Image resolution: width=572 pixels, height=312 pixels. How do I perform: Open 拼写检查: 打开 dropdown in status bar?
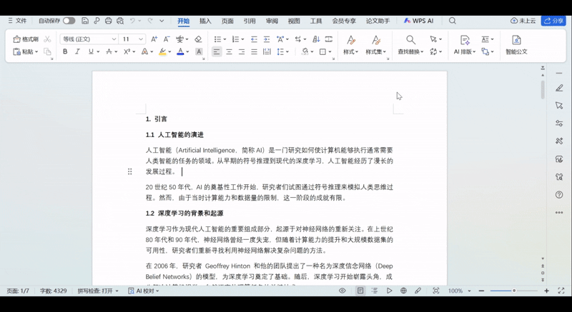click(x=98, y=291)
